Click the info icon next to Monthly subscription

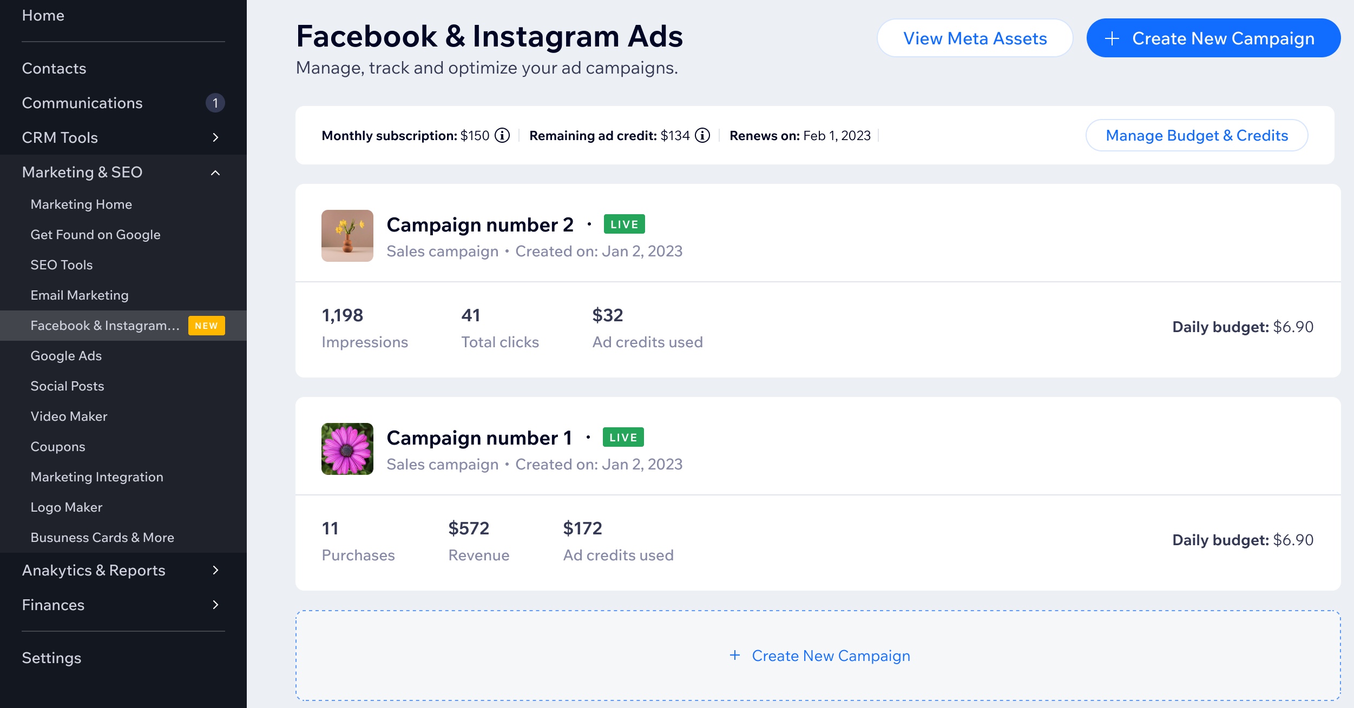coord(503,136)
